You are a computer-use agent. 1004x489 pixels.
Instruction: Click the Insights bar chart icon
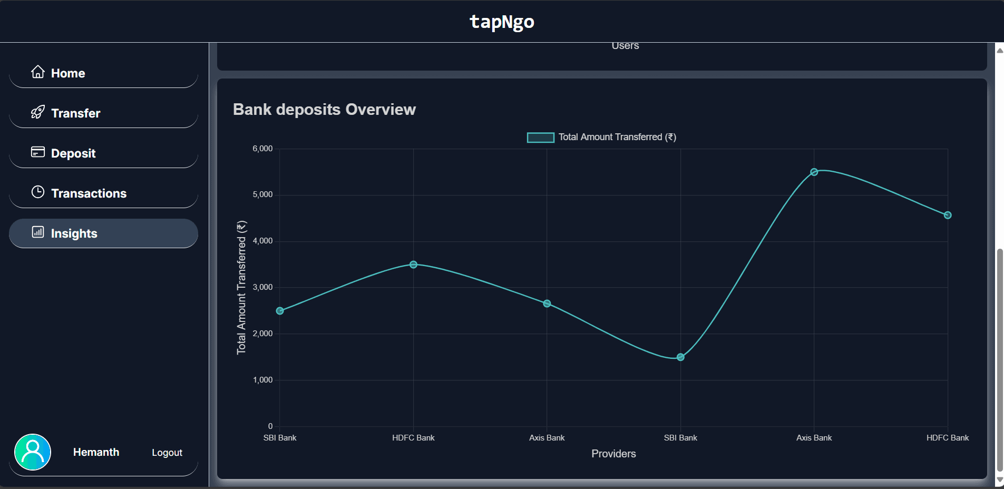pyautogui.click(x=38, y=232)
